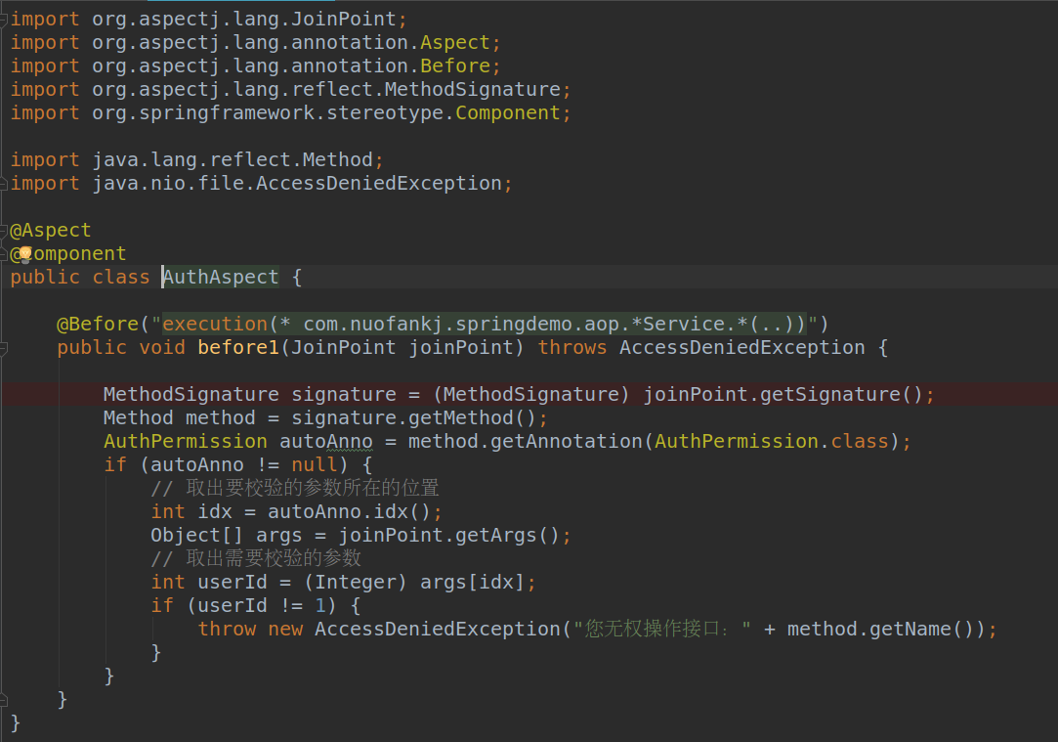Image resolution: width=1058 pixels, height=742 pixels.
Task: Click AuthPermission.class inside getAnnotation call
Action: 770,441
